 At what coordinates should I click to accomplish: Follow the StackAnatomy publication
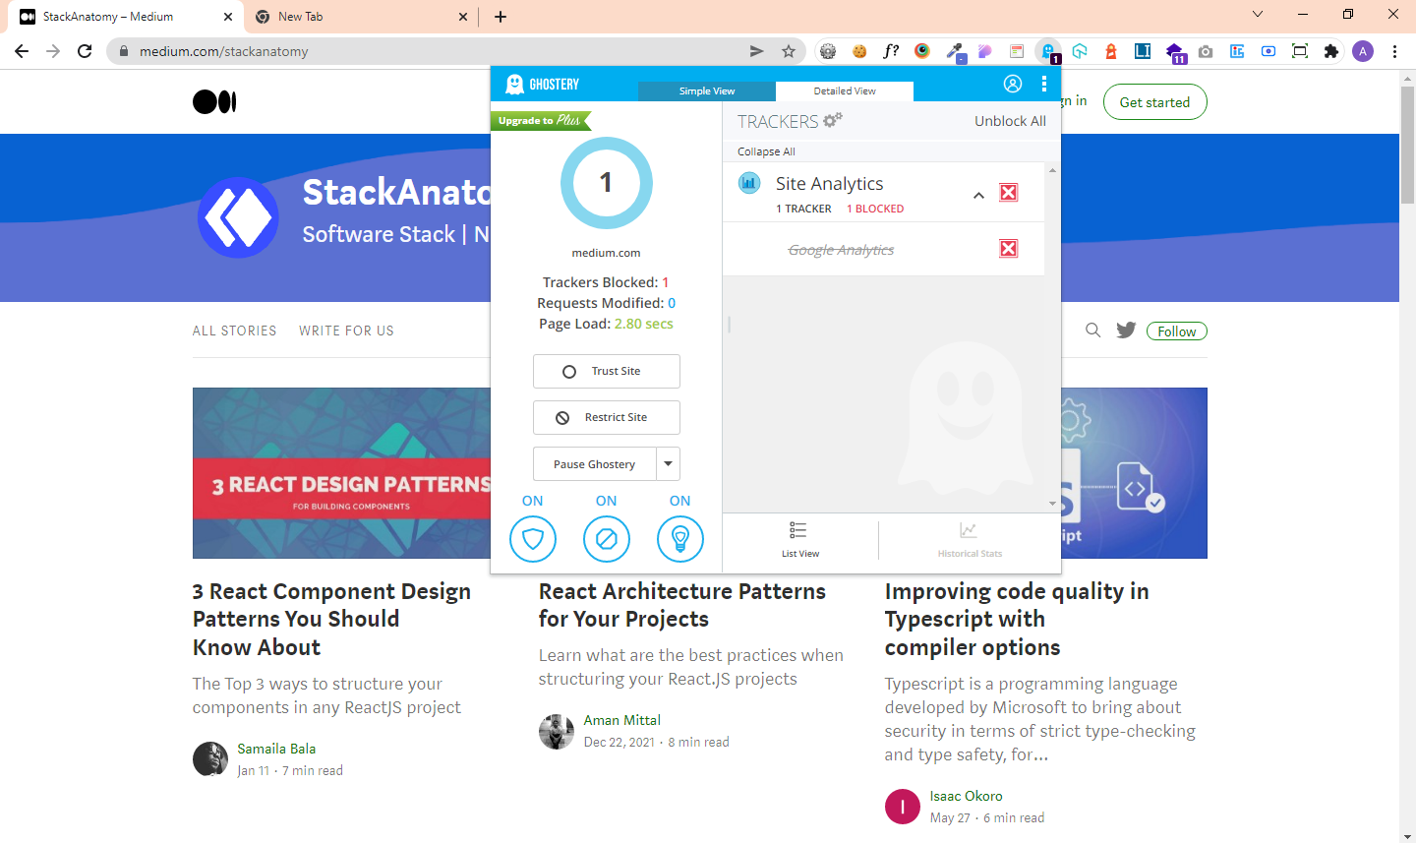coord(1176,331)
